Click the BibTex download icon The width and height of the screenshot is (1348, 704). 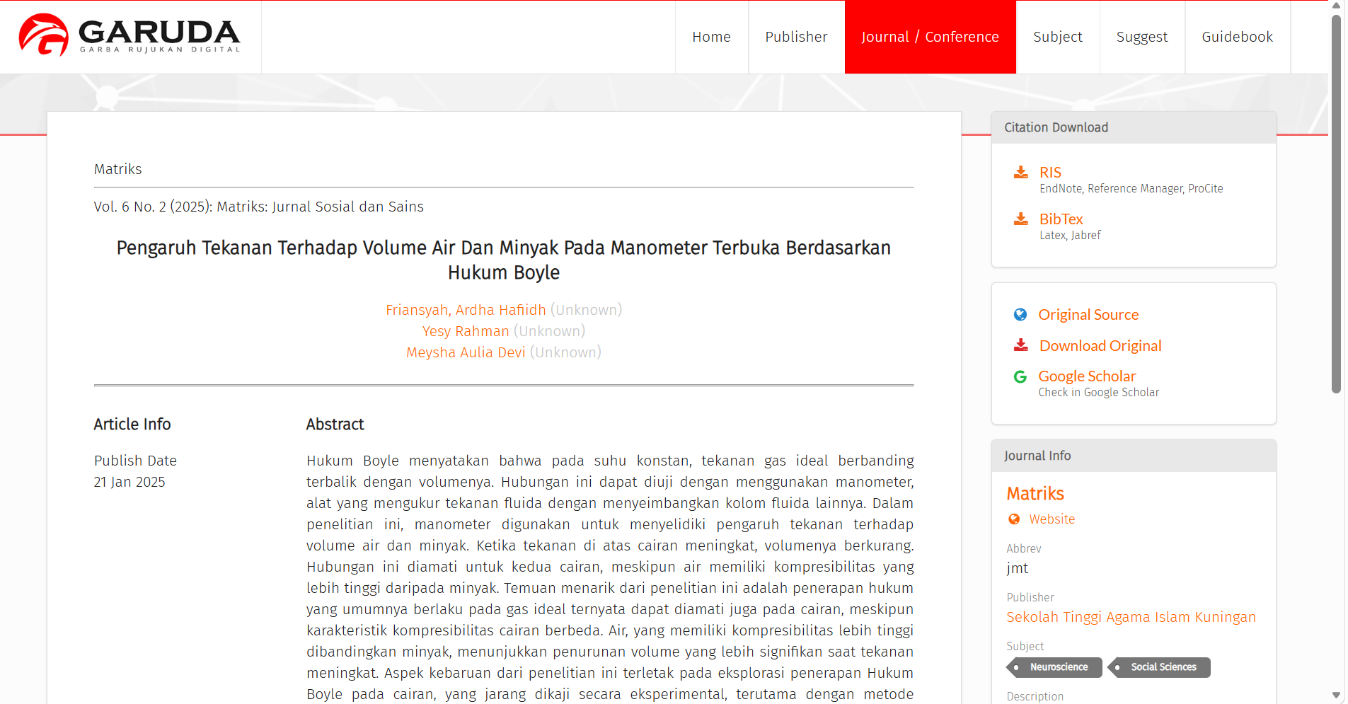(1020, 219)
